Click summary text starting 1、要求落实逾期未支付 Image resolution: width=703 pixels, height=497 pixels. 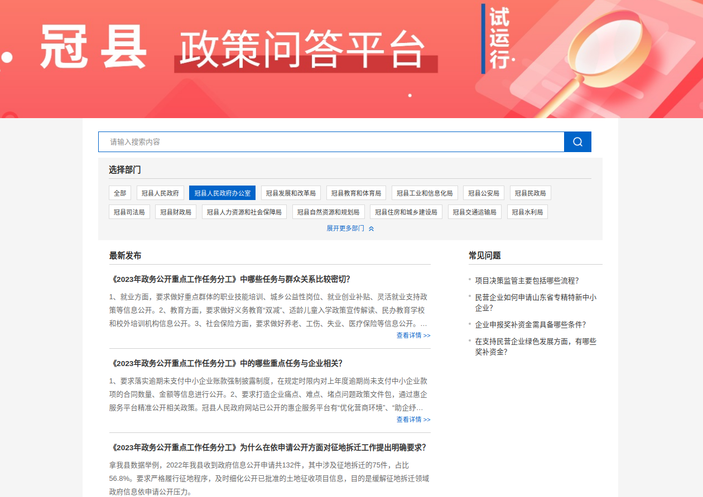tap(269, 394)
